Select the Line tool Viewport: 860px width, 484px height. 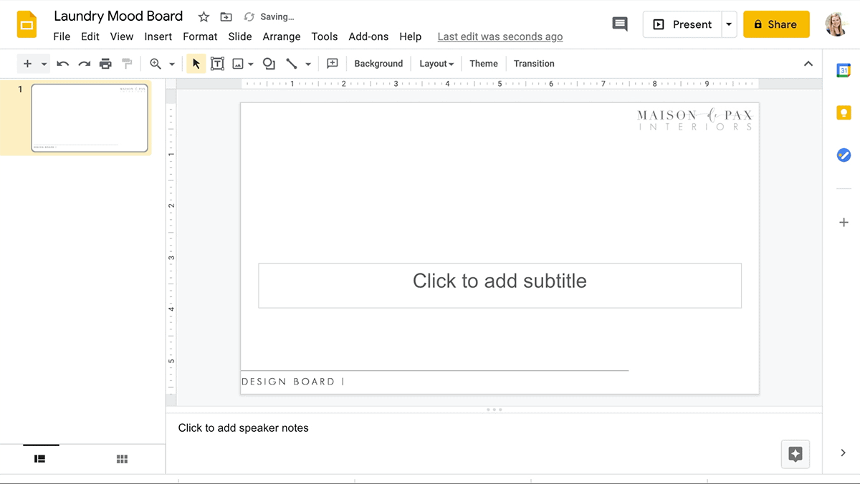pyautogui.click(x=292, y=64)
